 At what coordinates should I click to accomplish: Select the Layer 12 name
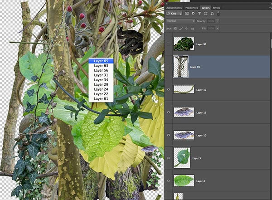(x=201, y=90)
